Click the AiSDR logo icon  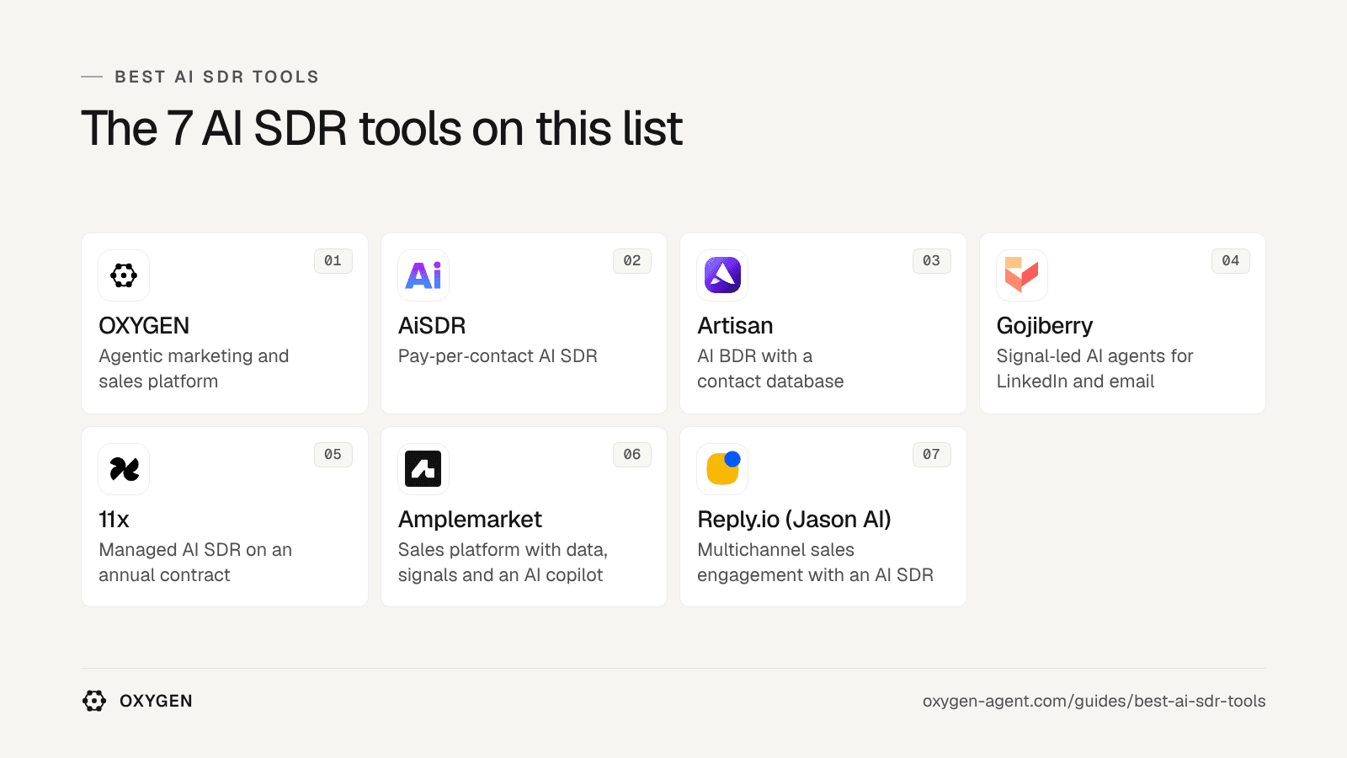[x=423, y=275]
